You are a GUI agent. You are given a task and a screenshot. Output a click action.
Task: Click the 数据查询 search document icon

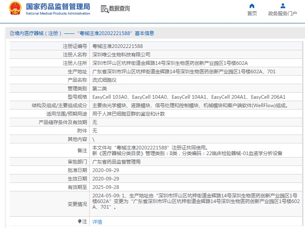(104, 9)
